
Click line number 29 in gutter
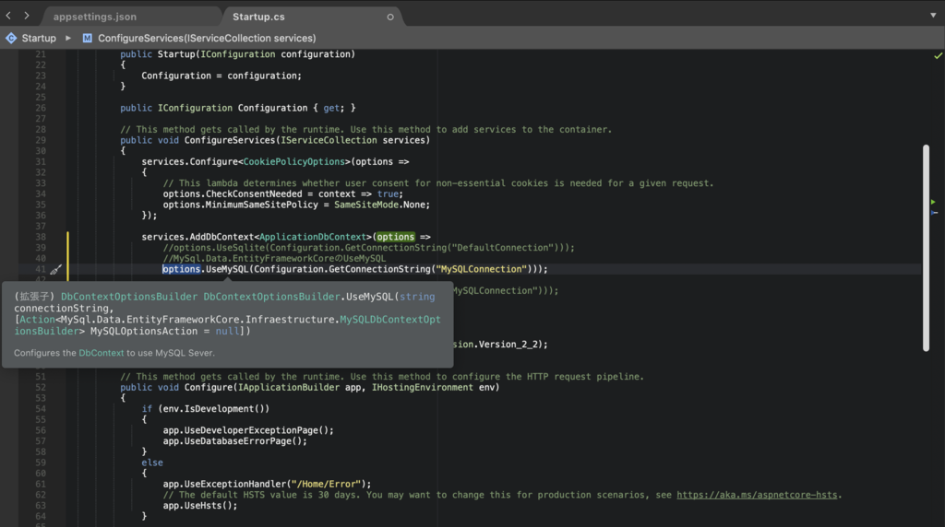41,140
